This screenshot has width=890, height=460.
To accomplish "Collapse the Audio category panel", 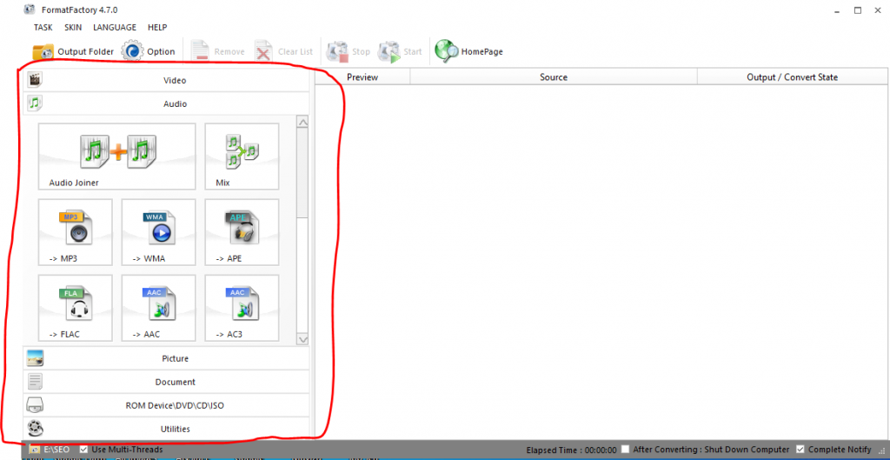I will [166, 104].
